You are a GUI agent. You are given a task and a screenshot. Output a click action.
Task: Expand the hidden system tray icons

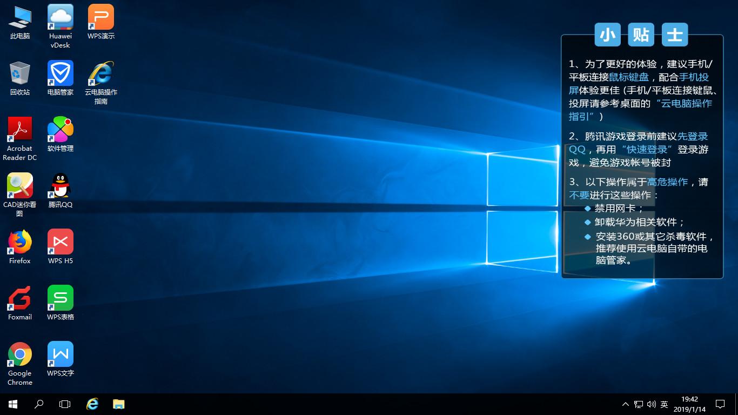[626, 404]
